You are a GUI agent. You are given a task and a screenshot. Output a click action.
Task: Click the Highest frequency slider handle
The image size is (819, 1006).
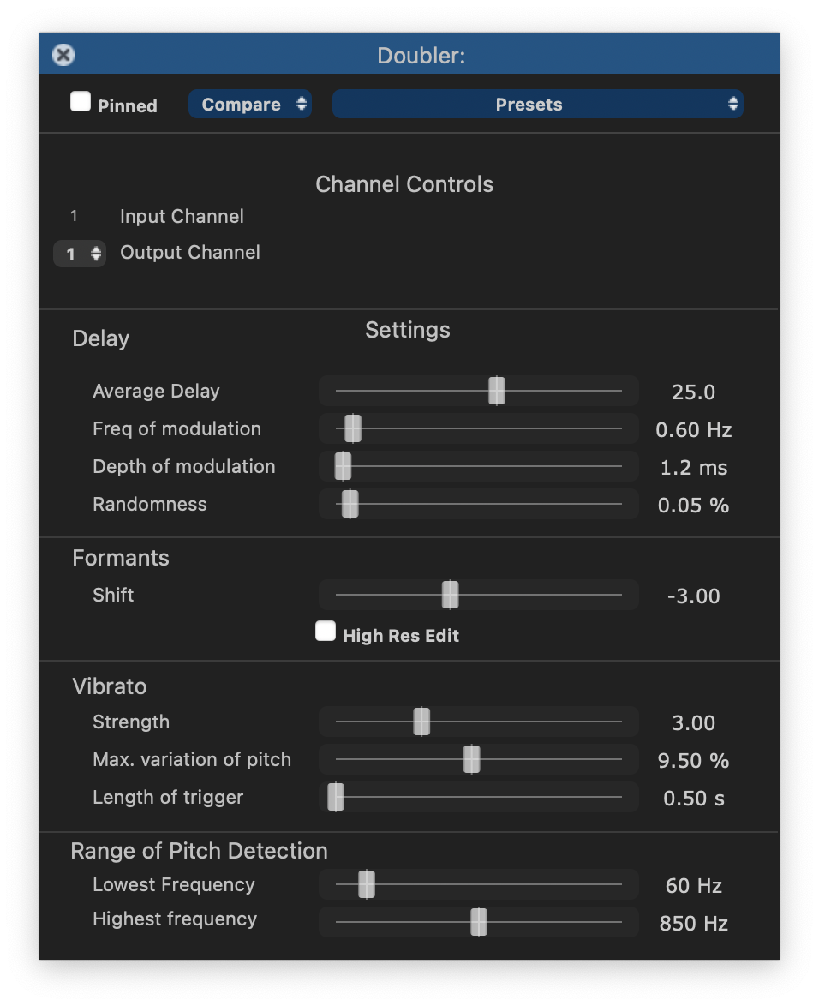click(x=479, y=922)
